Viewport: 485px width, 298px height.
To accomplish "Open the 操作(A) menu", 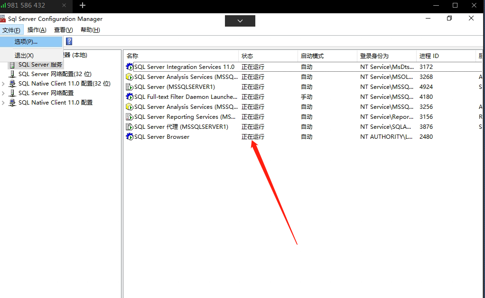I will 37,30.
